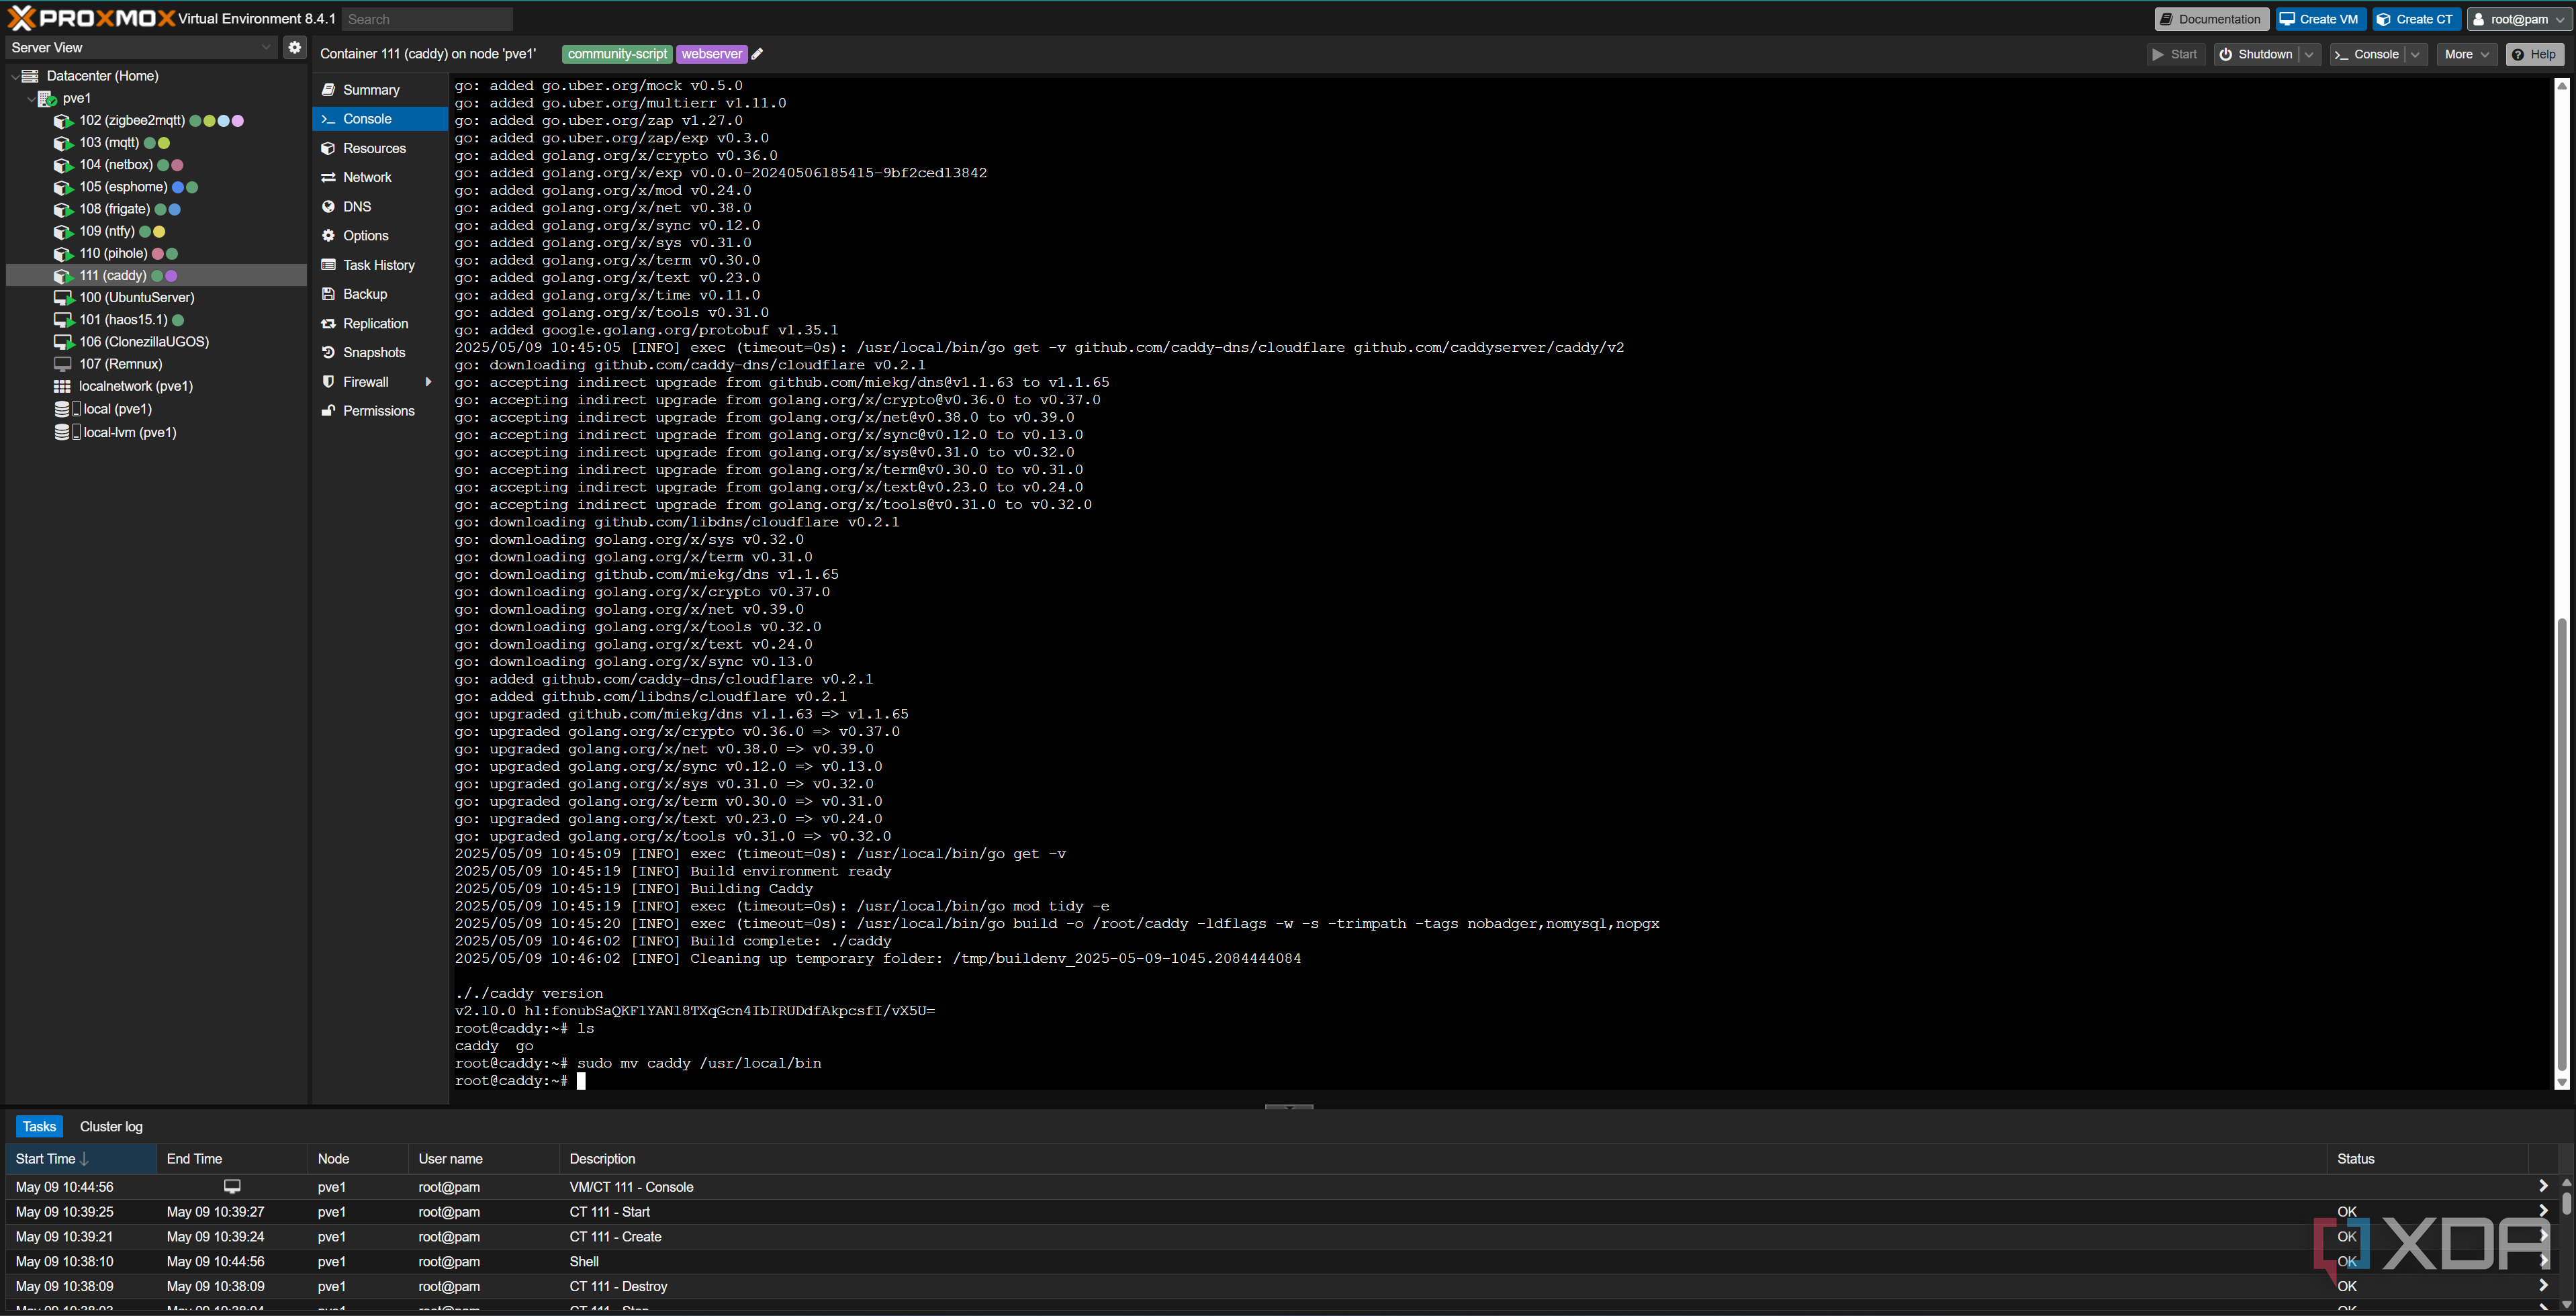Open the Summary page for container 111
2576x1316 pixels.
pos(369,89)
